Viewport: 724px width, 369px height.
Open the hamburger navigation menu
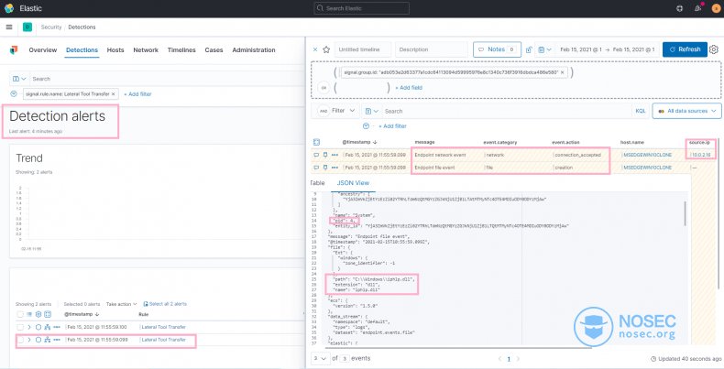click(x=9, y=27)
